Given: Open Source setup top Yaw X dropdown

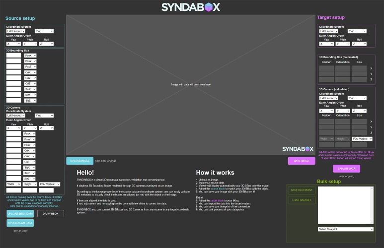Looking at the screenshot, I should coord(13,44).
